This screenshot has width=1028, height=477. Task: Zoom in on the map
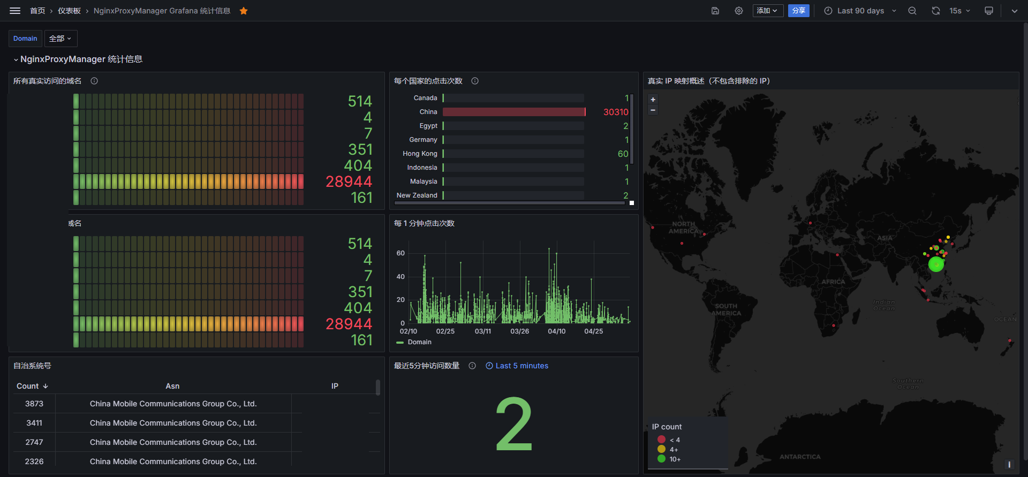653,100
